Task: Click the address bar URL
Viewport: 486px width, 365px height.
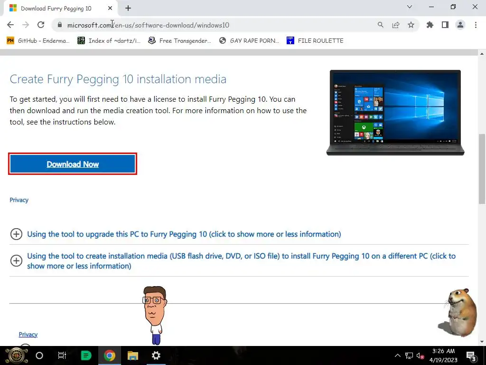Action: [x=148, y=25]
